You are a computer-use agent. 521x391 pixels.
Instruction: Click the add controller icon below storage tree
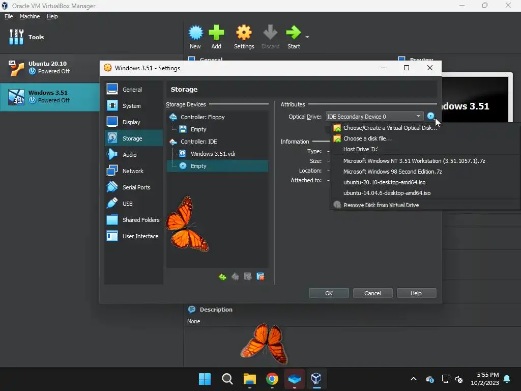pos(222,276)
